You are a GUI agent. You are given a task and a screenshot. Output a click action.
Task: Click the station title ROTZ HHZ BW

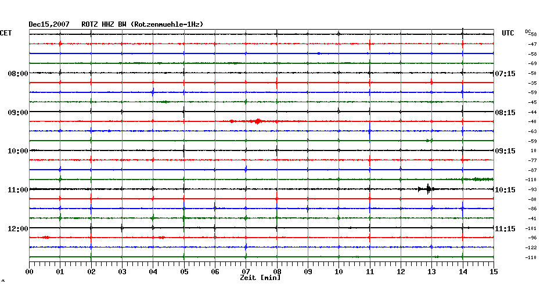click(104, 24)
